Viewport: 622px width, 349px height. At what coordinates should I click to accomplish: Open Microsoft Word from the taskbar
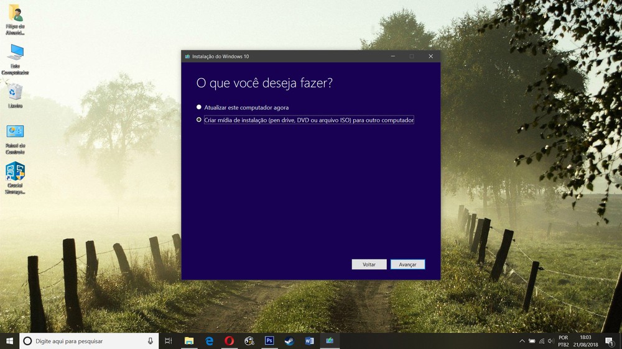pyautogui.click(x=309, y=341)
